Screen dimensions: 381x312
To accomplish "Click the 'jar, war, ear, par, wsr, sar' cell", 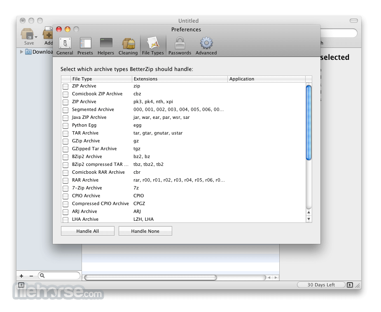I will [x=161, y=117].
